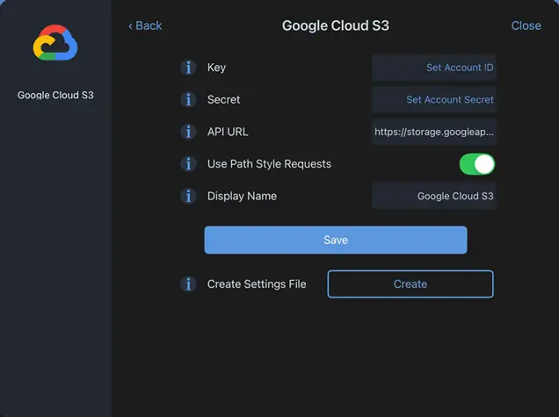Select the Google Cloud S3 sidebar label
Screen dimensions: 559x417
click(x=55, y=95)
